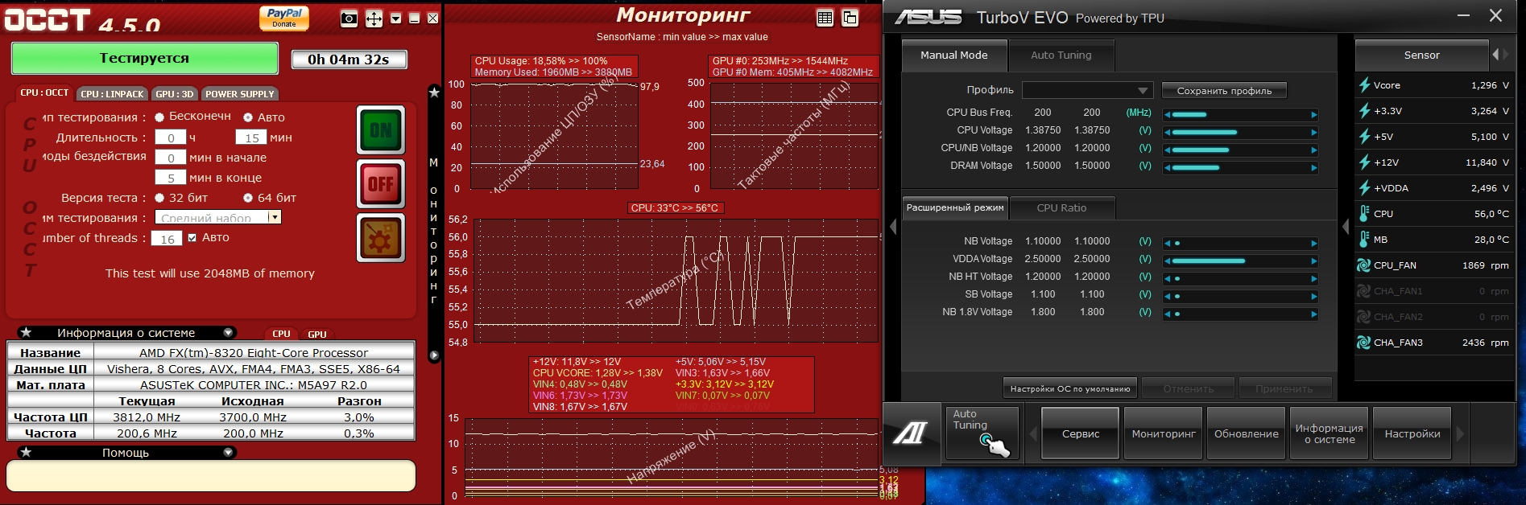The width and height of the screenshot is (1526, 505).
Task: Click the round arrow at monitoring sidebar bottom
Action: point(434,355)
